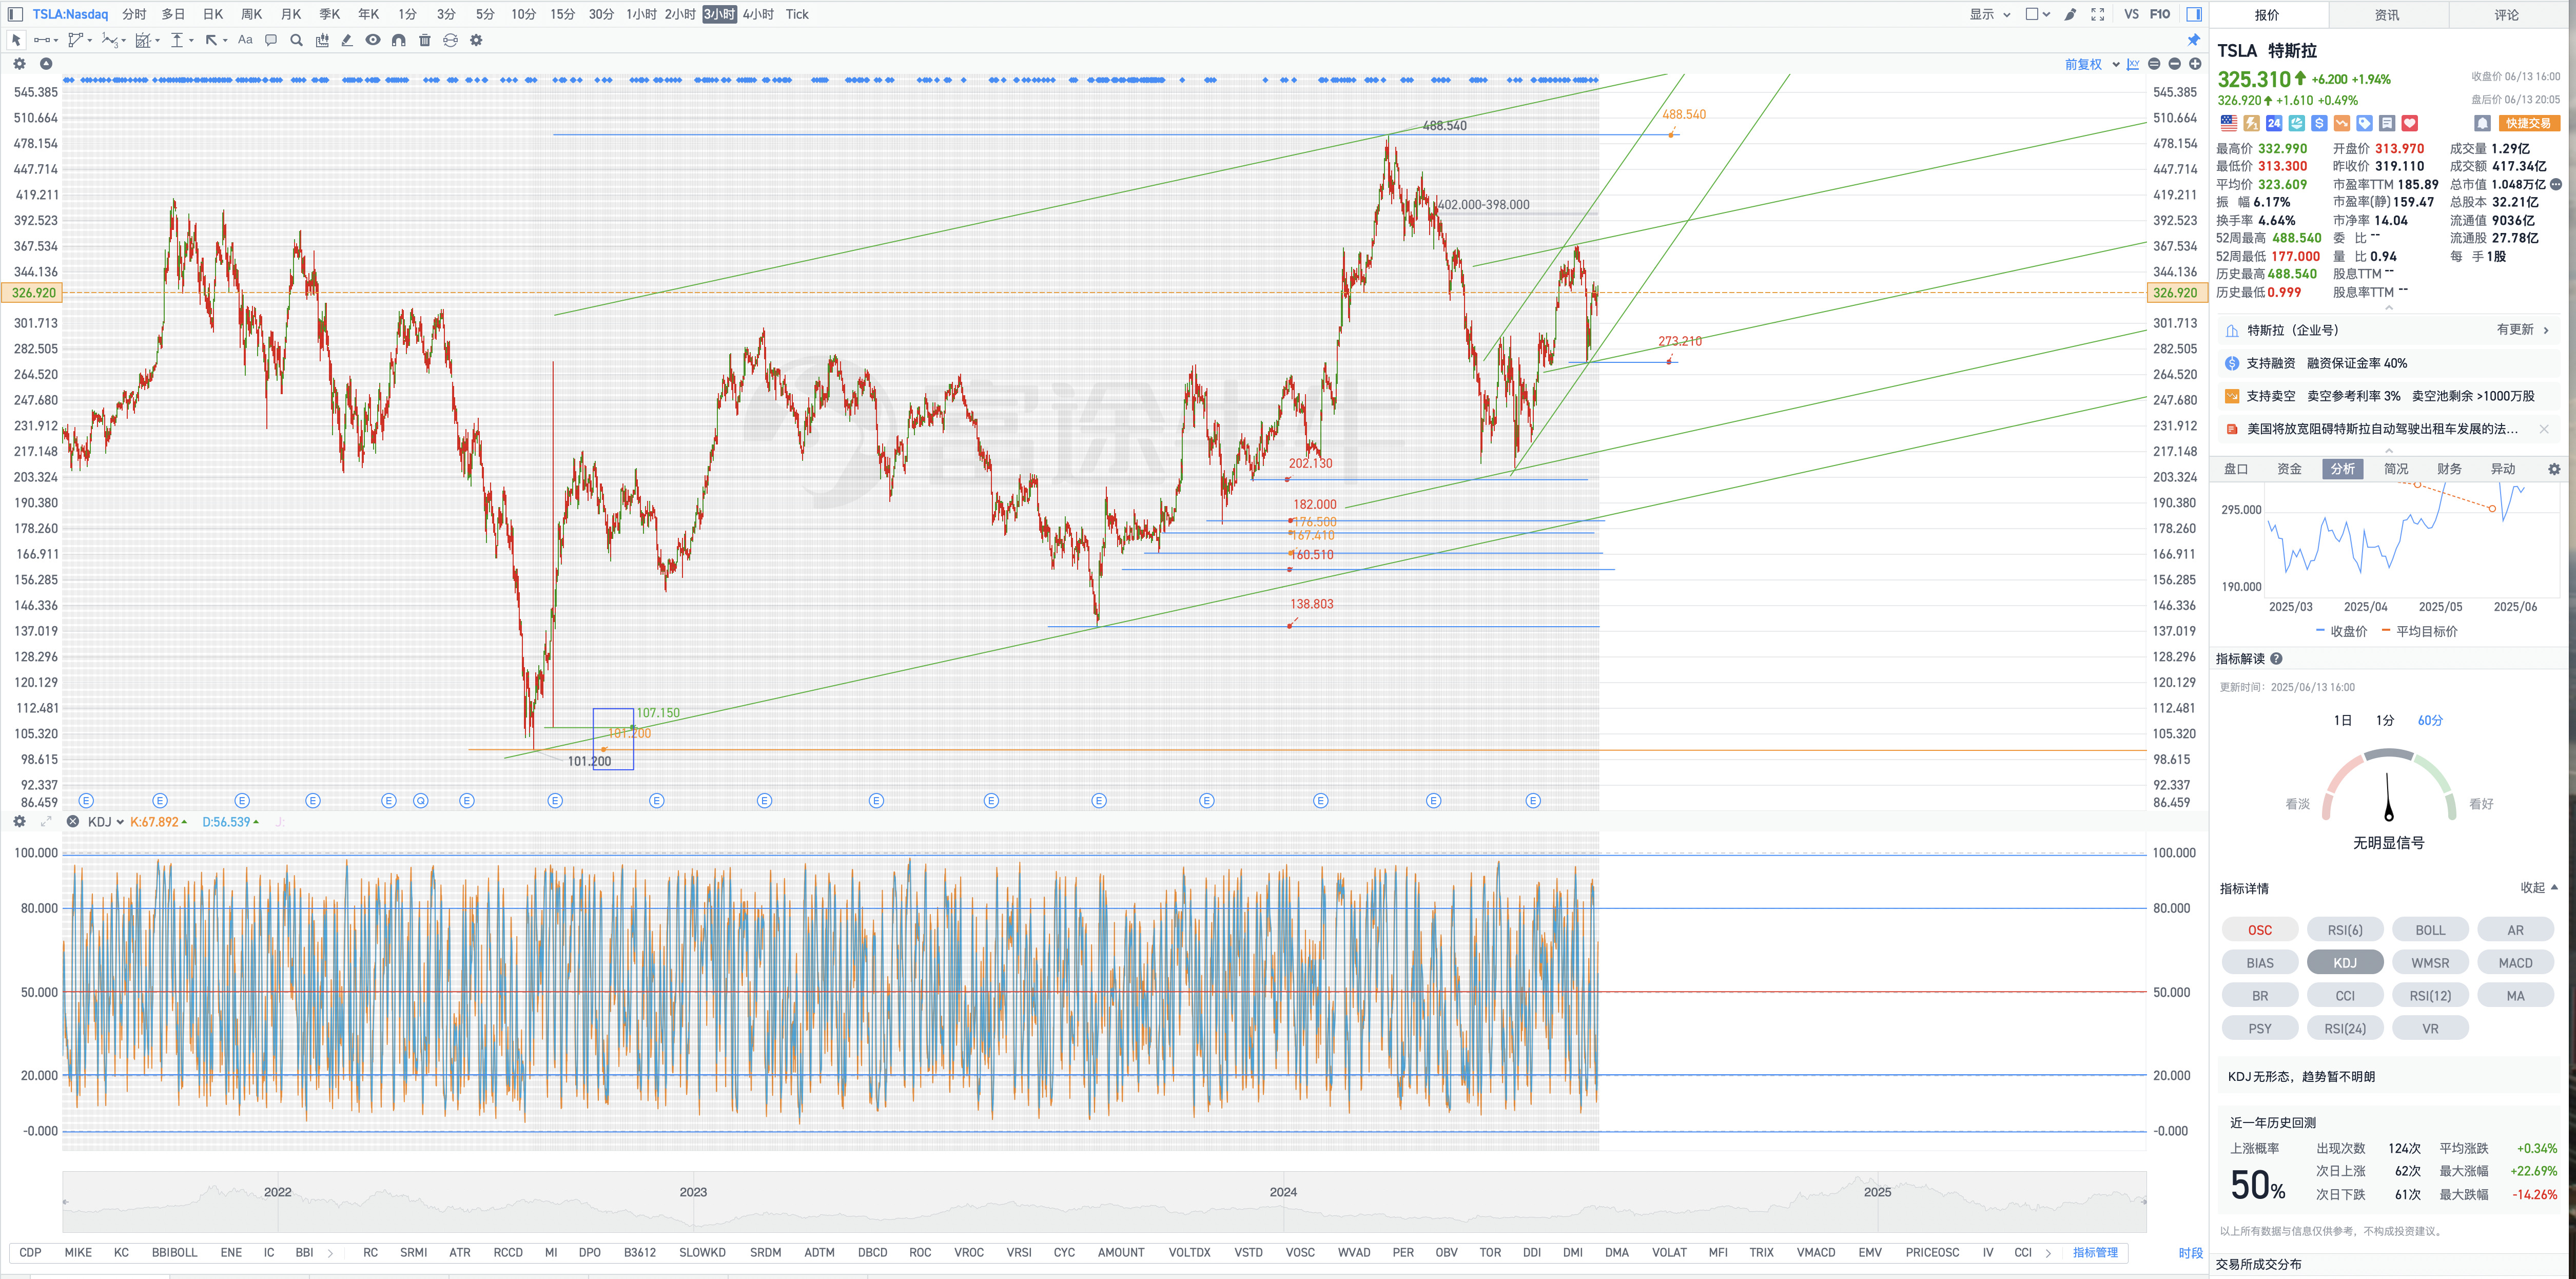Open the 评论 comments tab
Viewport: 2576px width, 1279px height.
point(2507,15)
